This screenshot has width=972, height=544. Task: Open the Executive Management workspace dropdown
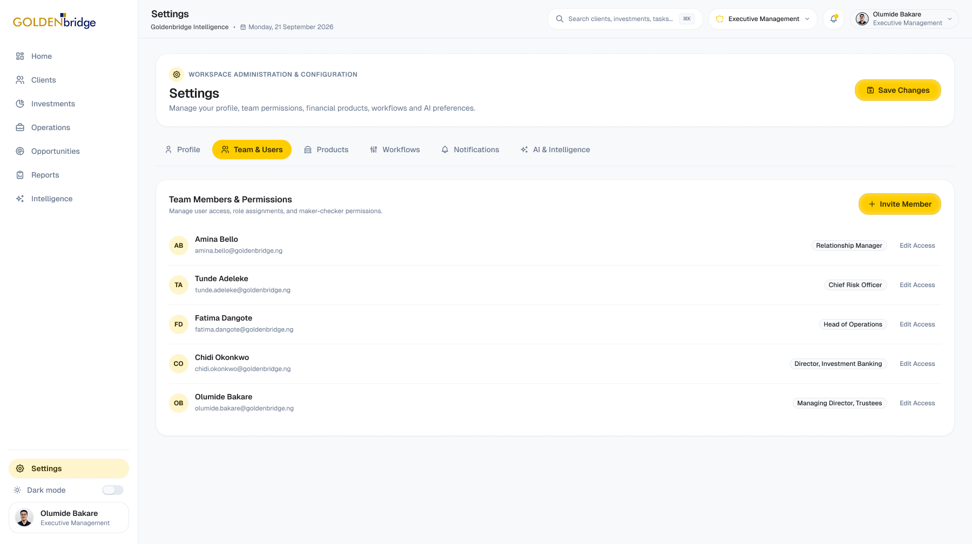[762, 19]
